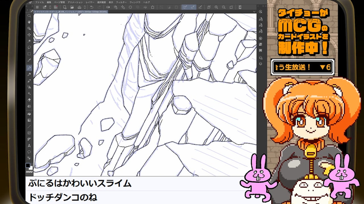This screenshot has height=204, width=364.
Task: Click the Zoom In icon in command bar
Action: coord(217,8)
